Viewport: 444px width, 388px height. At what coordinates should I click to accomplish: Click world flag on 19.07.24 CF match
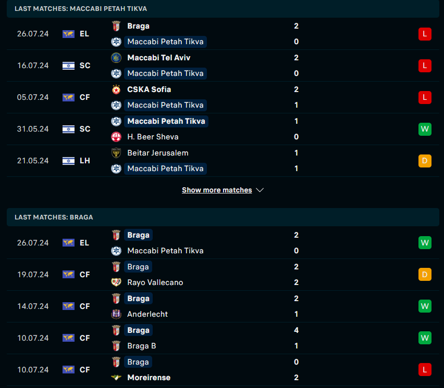click(x=68, y=275)
